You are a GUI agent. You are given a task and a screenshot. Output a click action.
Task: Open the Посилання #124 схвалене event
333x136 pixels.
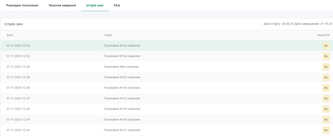[122, 109]
